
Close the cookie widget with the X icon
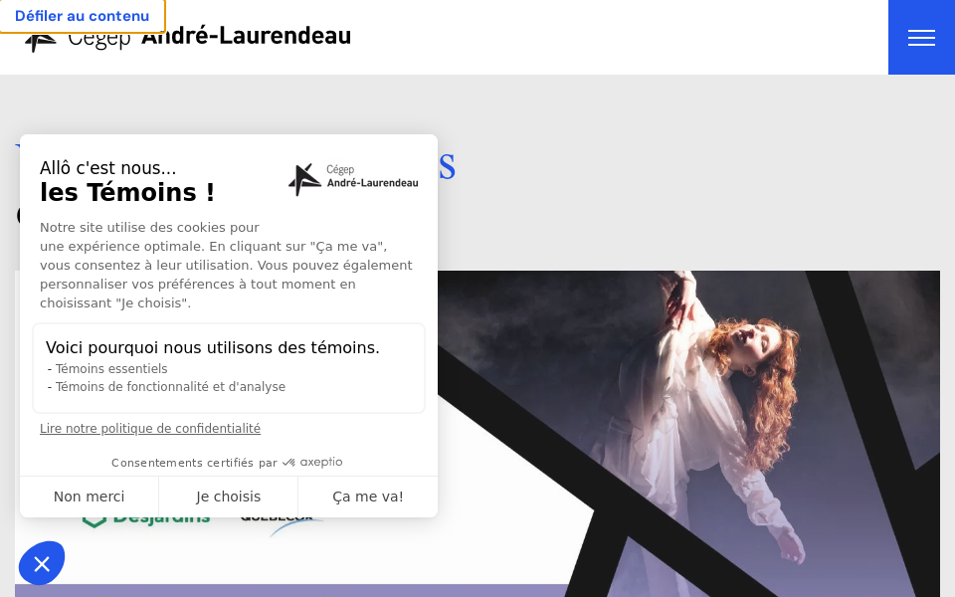(42, 563)
